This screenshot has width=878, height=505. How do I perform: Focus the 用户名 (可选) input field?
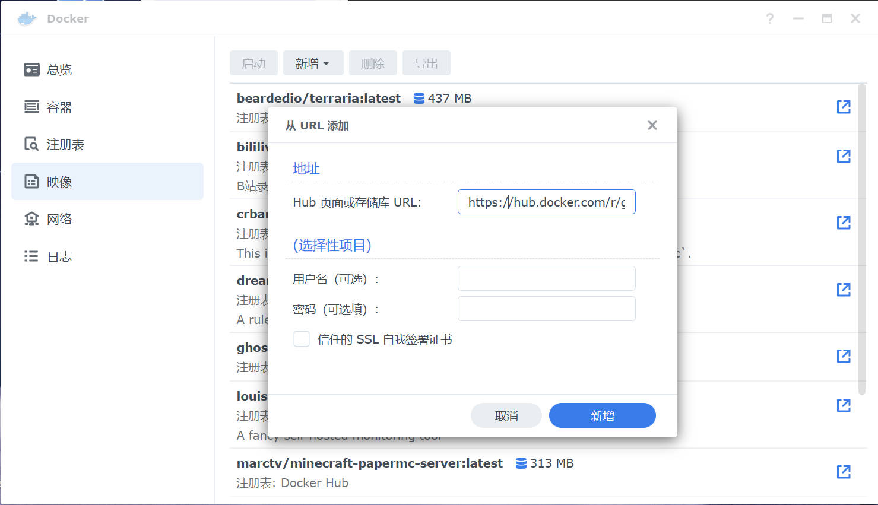tap(547, 278)
